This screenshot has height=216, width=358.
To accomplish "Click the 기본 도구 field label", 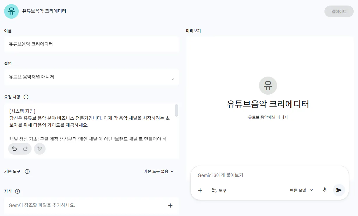I will (12, 171).
